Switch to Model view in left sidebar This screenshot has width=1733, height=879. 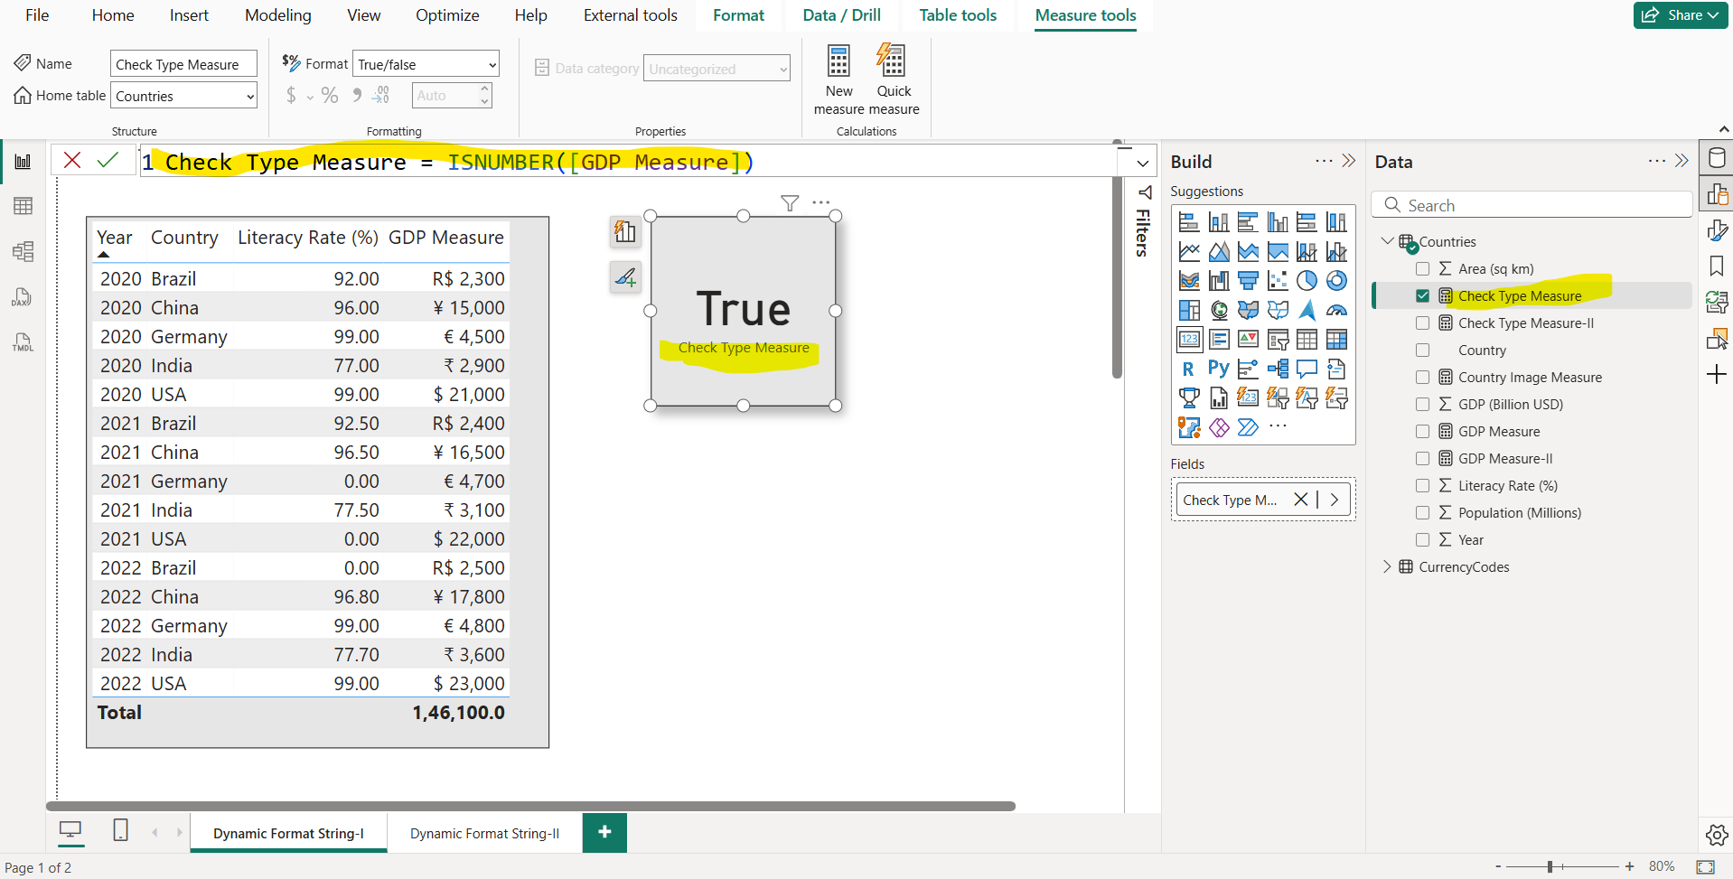point(23,251)
